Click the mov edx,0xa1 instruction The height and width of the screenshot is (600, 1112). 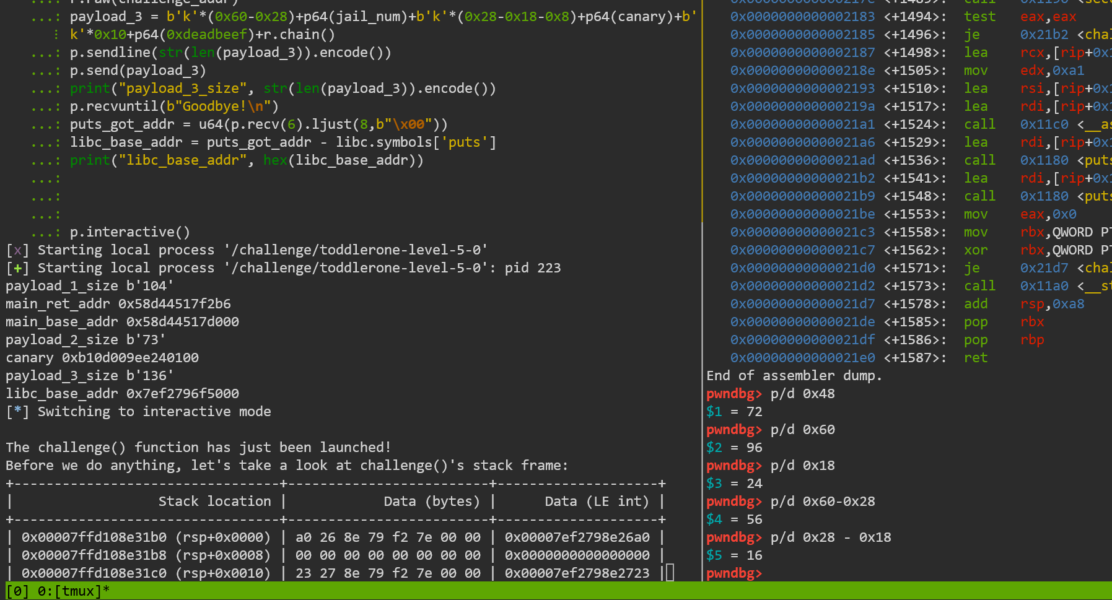click(908, 71)
